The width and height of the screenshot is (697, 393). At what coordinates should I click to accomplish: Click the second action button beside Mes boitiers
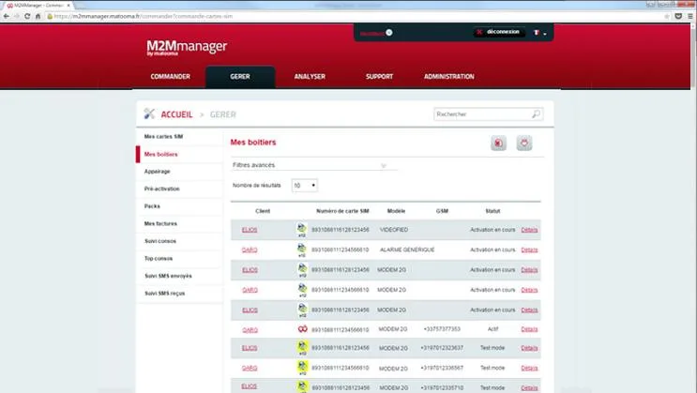click(x=524, y=144)
